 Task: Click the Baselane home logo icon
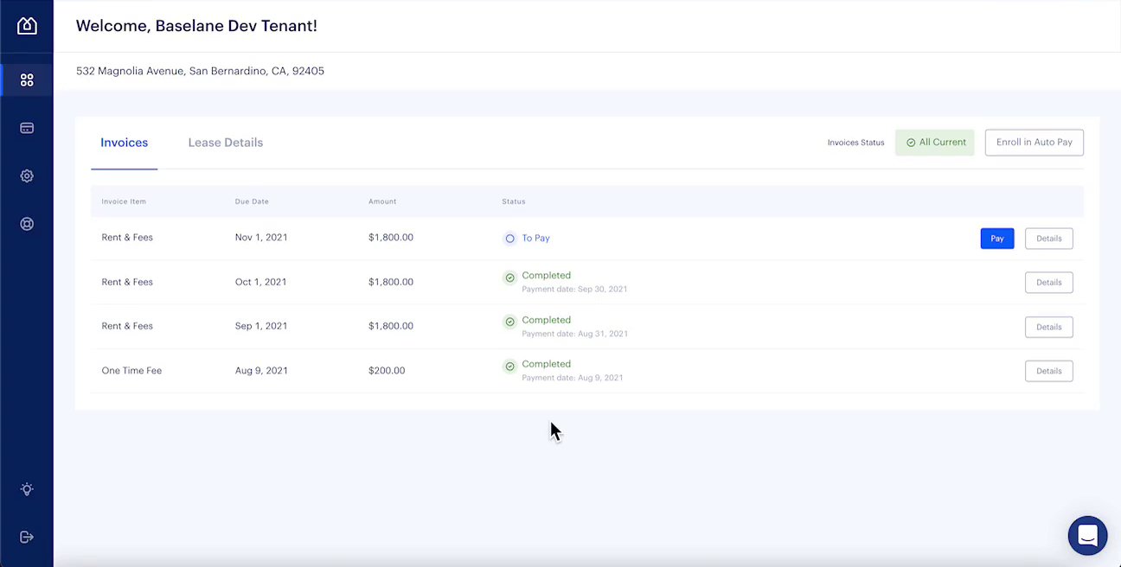[x=27, y=26]
